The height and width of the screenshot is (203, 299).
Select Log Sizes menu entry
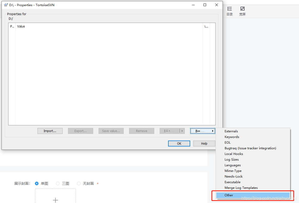coord(253,160)
